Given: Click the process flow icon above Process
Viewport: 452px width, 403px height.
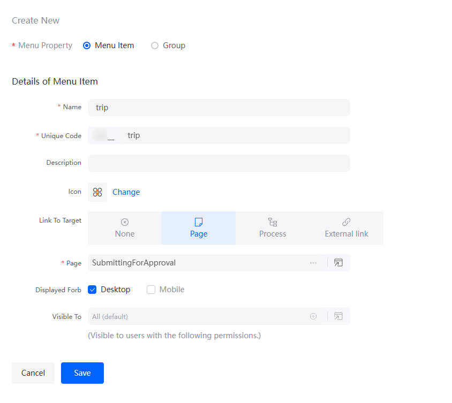Looking at the screenshot, I should click(x=273, y=222).
